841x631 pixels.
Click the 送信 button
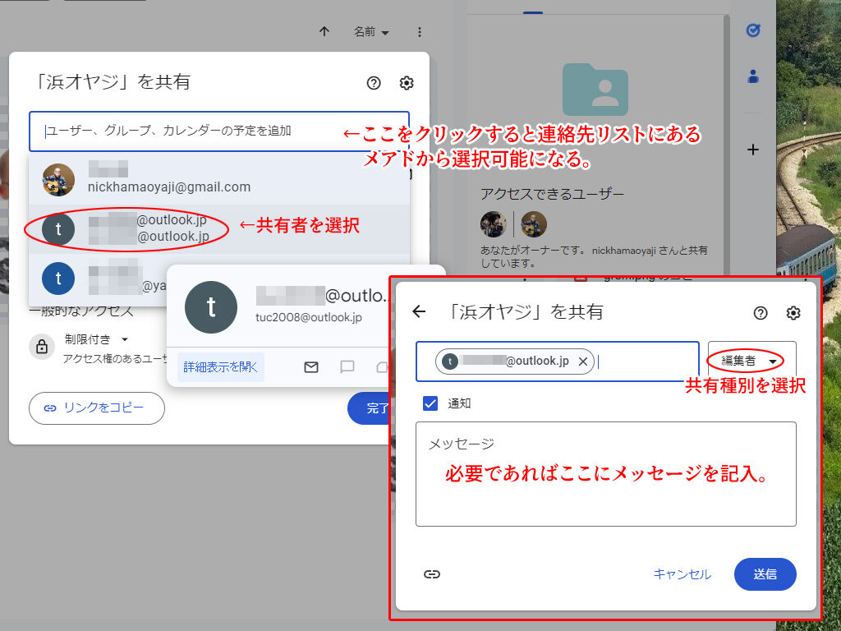click(x=765, y=574)
